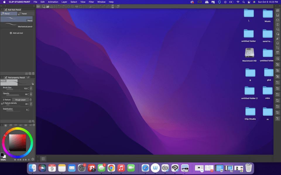This screenshot has height=175, width=281.
Task: Click the main black foreground color swatch
Action: [2, 155]
